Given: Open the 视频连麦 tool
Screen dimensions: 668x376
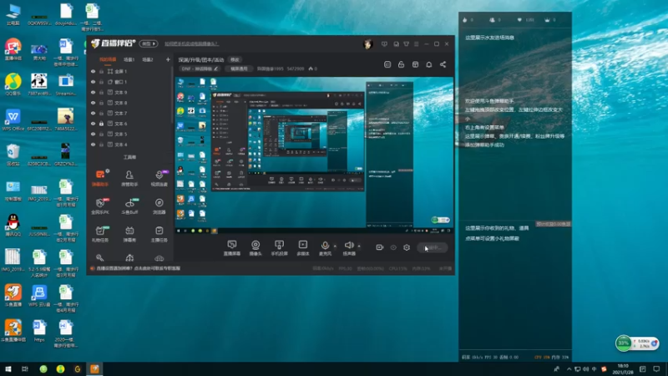Looking at the screenshot, I should coord(159,178).
